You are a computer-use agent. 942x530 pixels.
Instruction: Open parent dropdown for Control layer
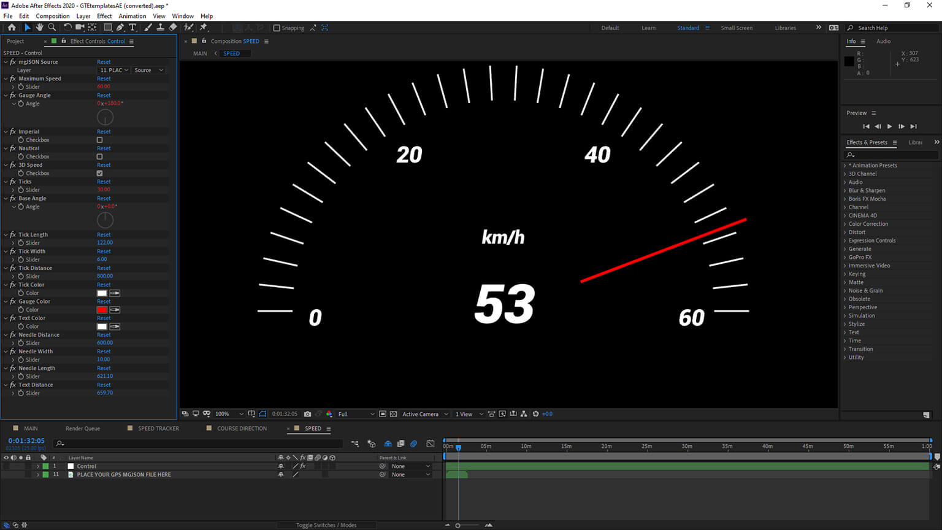[410, 466]
